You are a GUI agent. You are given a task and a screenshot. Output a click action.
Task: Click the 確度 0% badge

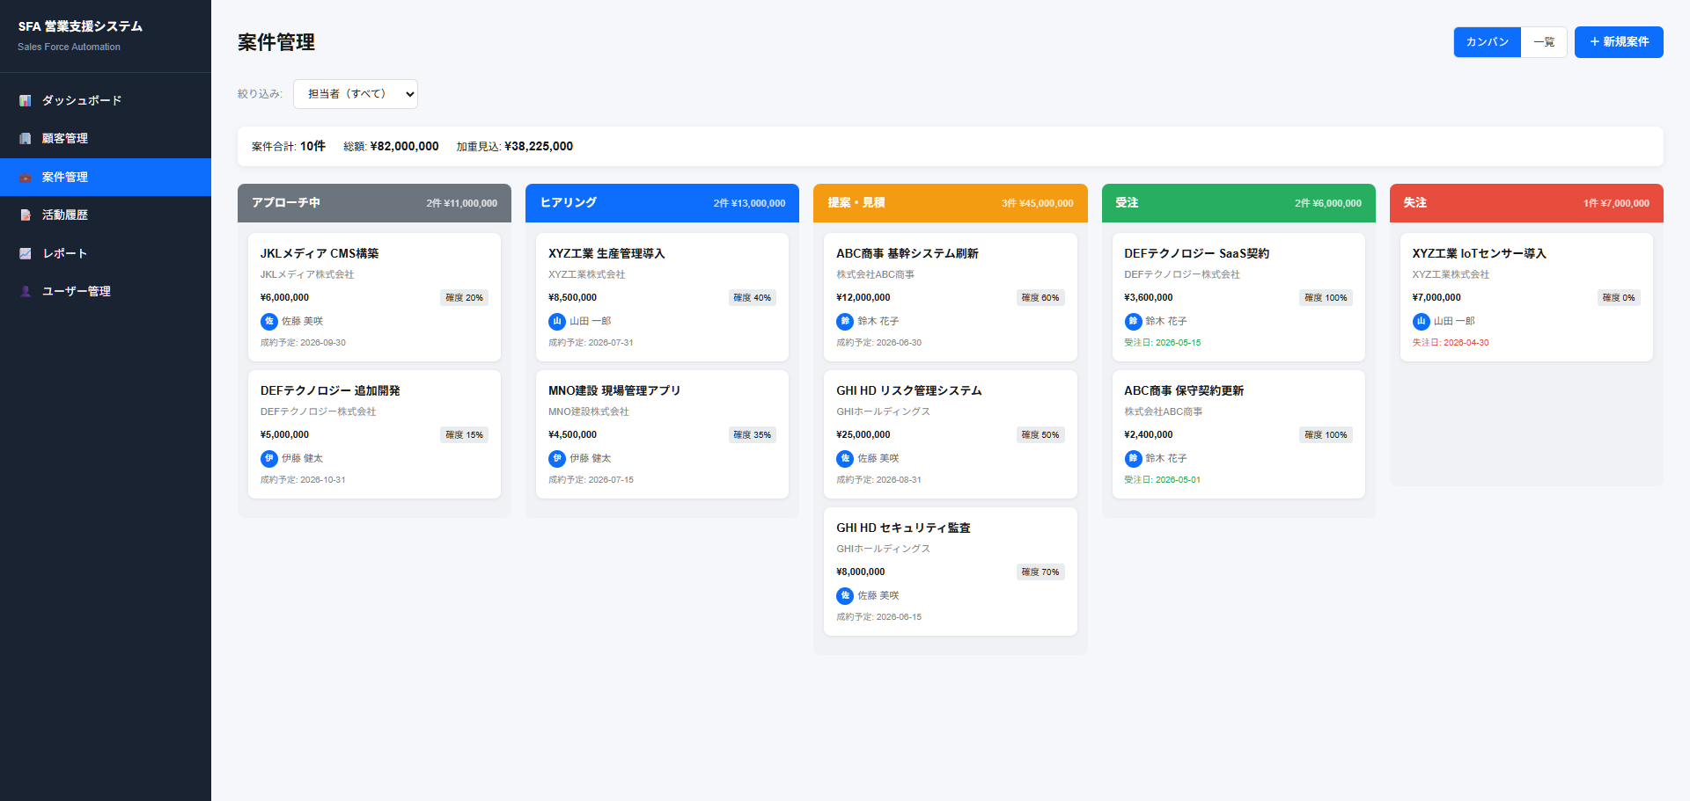coord(1619,298)
